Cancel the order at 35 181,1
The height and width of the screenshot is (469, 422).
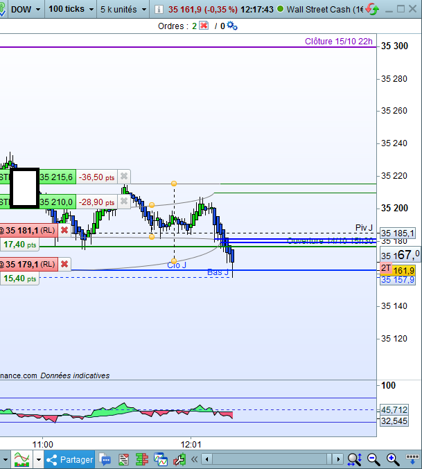pos(64,230)
